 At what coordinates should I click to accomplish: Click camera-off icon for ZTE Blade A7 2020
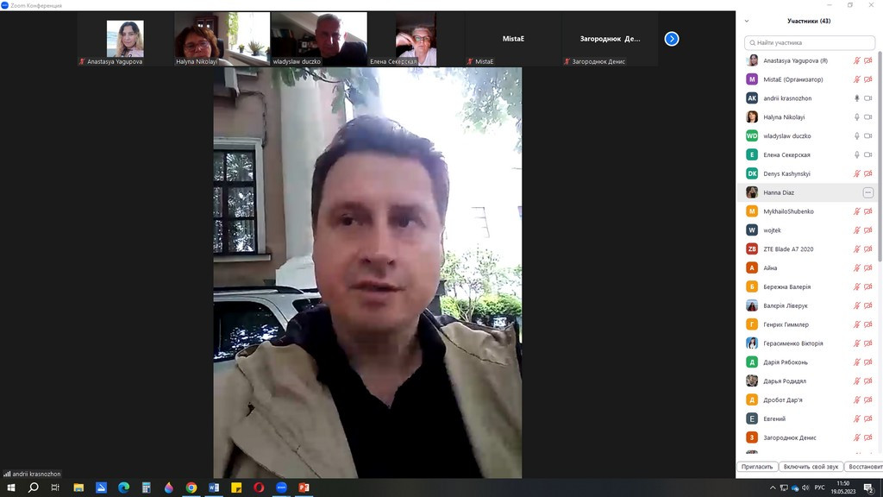(x=867, y=249)
